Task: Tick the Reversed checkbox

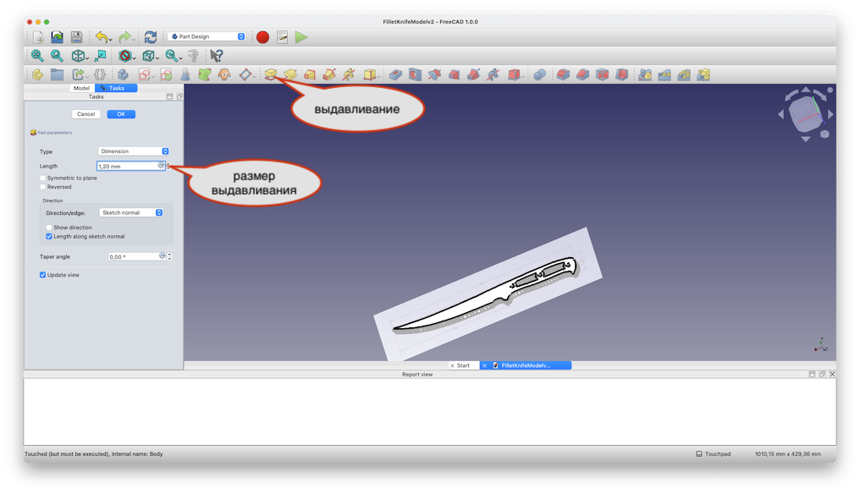Action: tap(43, 187)
